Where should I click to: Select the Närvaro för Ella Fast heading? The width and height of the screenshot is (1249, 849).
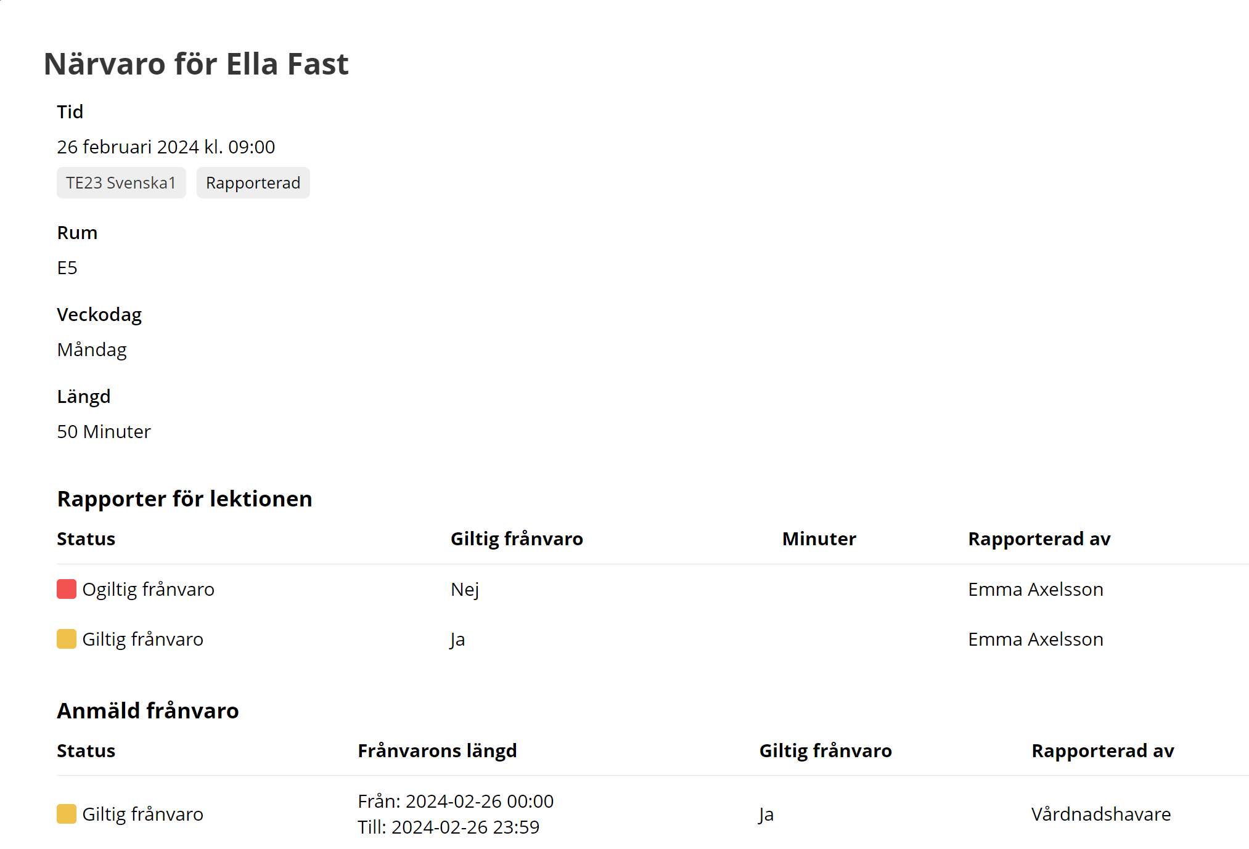pyautogui.click(x=196, y=64)
